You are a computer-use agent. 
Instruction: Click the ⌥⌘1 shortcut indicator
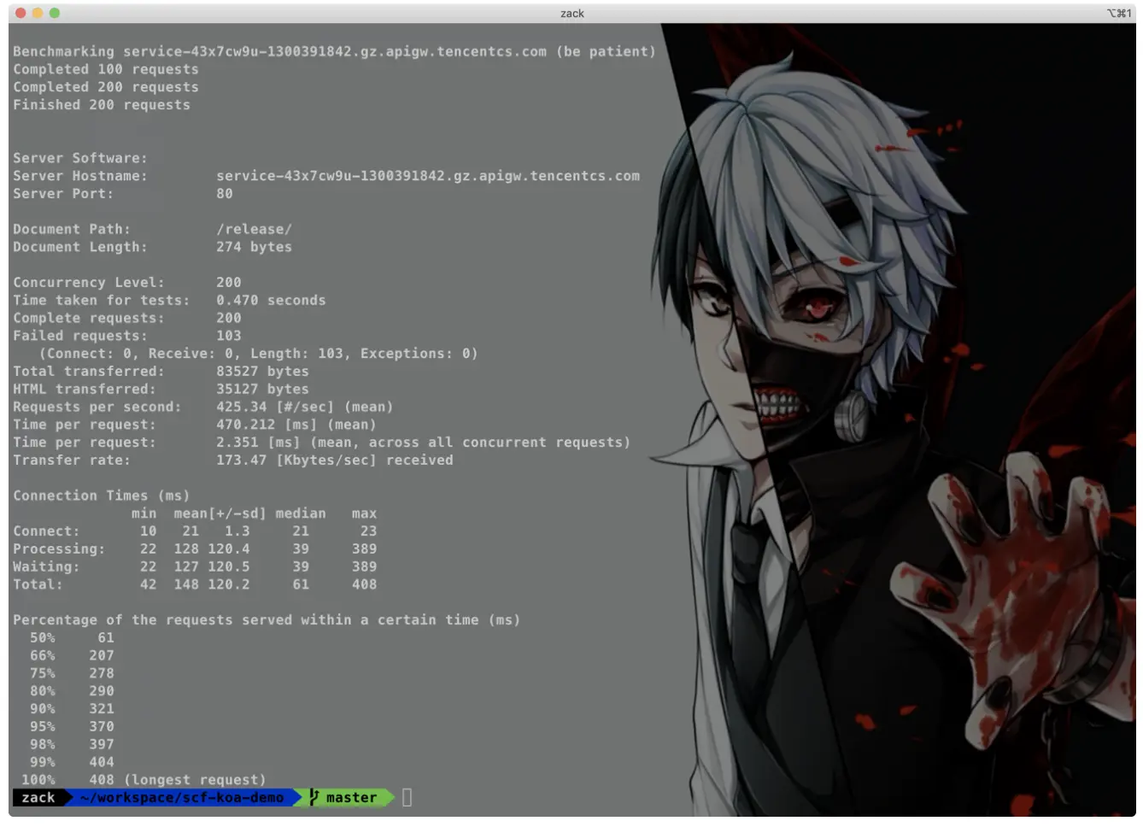tap(1119, 14)
